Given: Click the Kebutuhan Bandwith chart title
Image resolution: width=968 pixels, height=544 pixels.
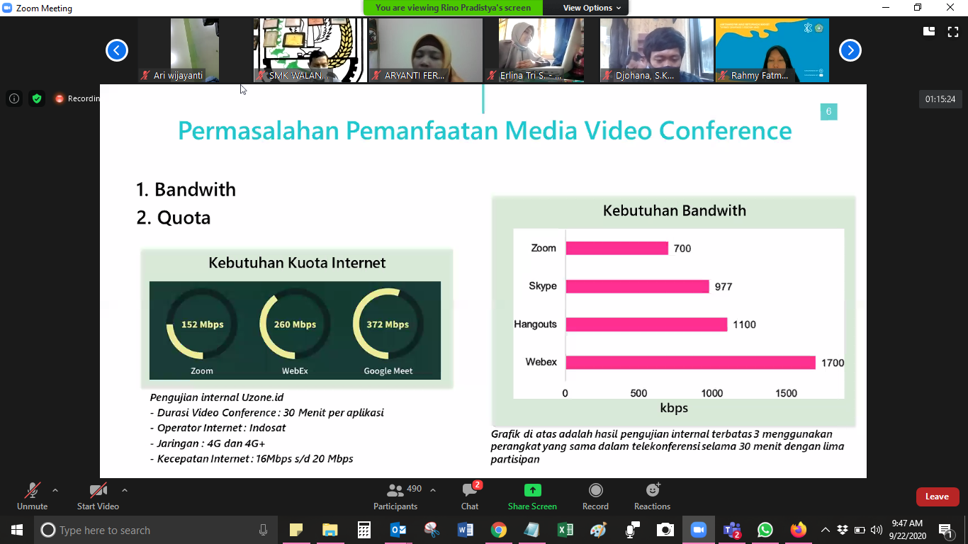Looking at the screenshot, I should [x=675, y=210].
